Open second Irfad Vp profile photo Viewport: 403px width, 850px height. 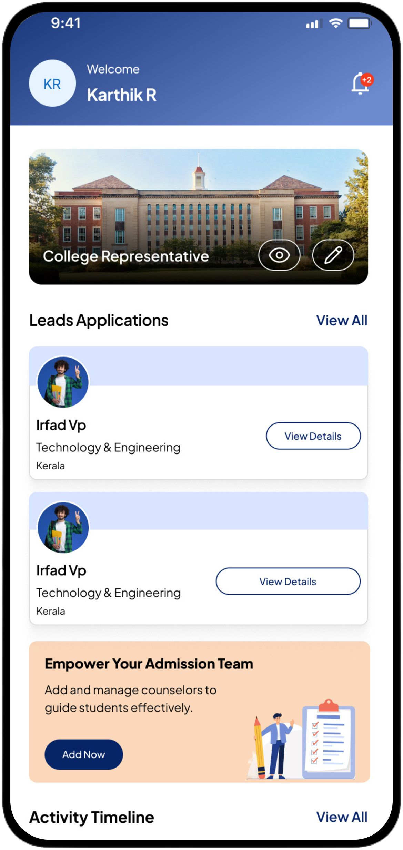[63, 527]
